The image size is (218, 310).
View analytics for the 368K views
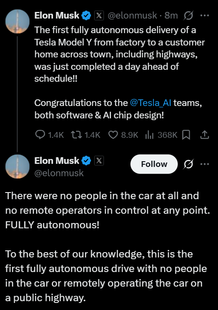(x=149, y=135)
